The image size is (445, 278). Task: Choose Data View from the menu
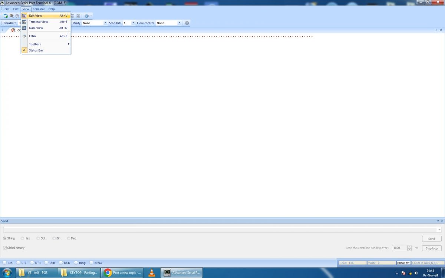tap(46, 28)
